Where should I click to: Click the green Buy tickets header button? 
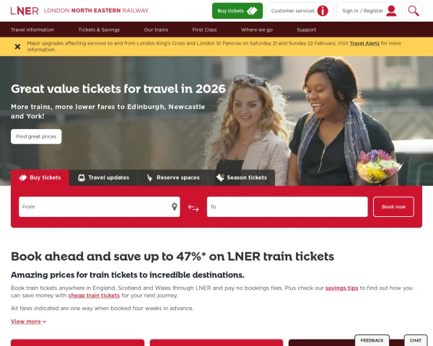(237, 11)
